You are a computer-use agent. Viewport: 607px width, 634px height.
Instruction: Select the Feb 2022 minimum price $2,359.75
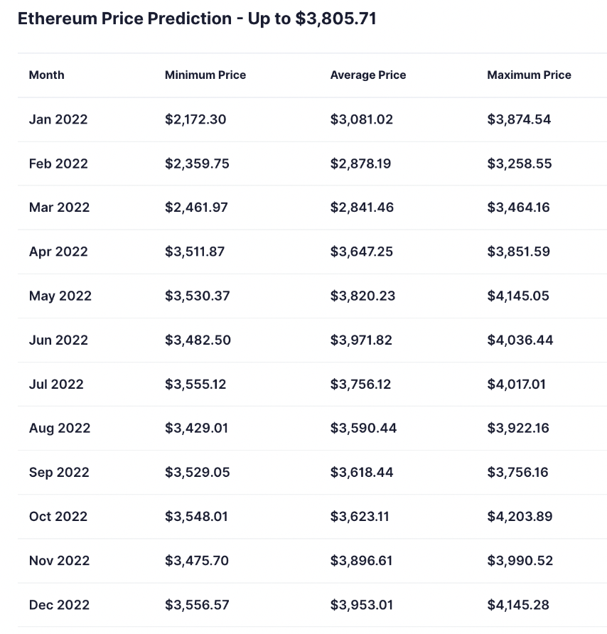(197, 163)
